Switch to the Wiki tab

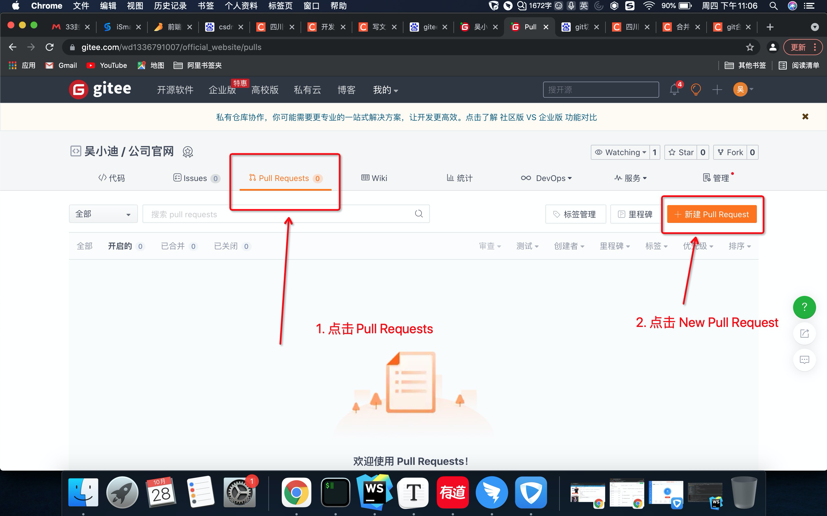point(374,178)
